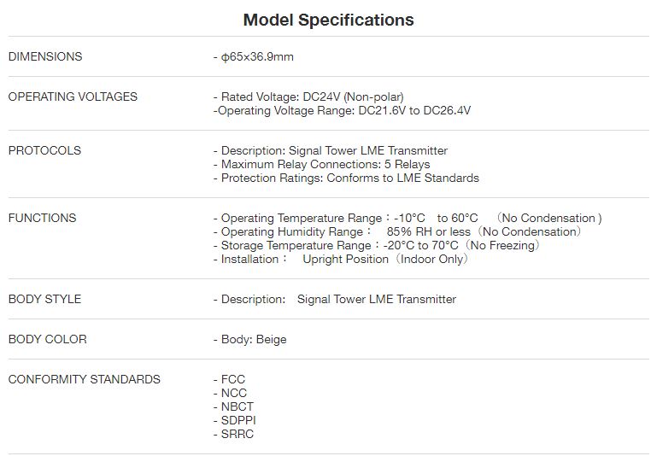Click the CONFORMITY STANDARDS row label
Viewport: 651px width, 456px height.
84,379
